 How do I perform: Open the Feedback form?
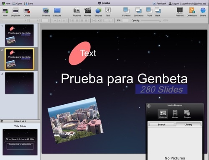(x=159, y=3)
